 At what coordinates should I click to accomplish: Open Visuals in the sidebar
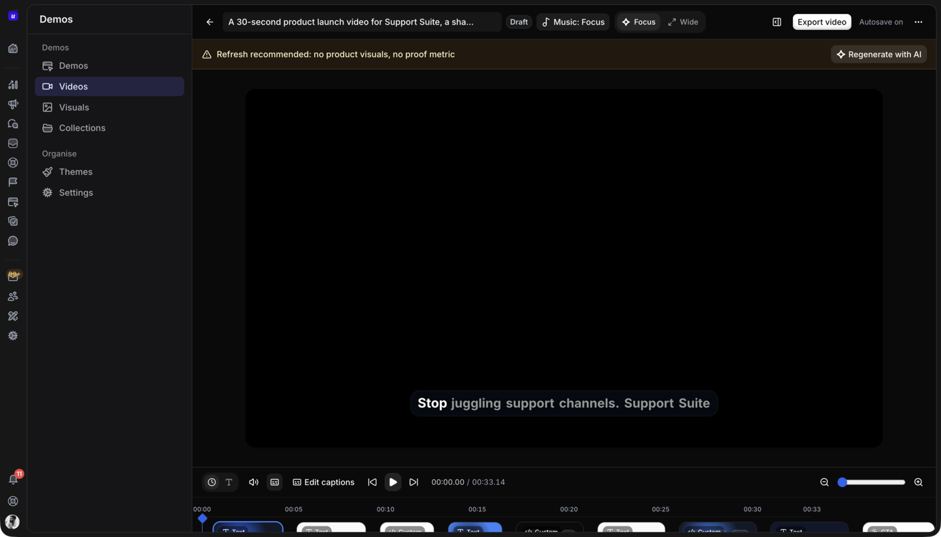(x=109, y=108)
